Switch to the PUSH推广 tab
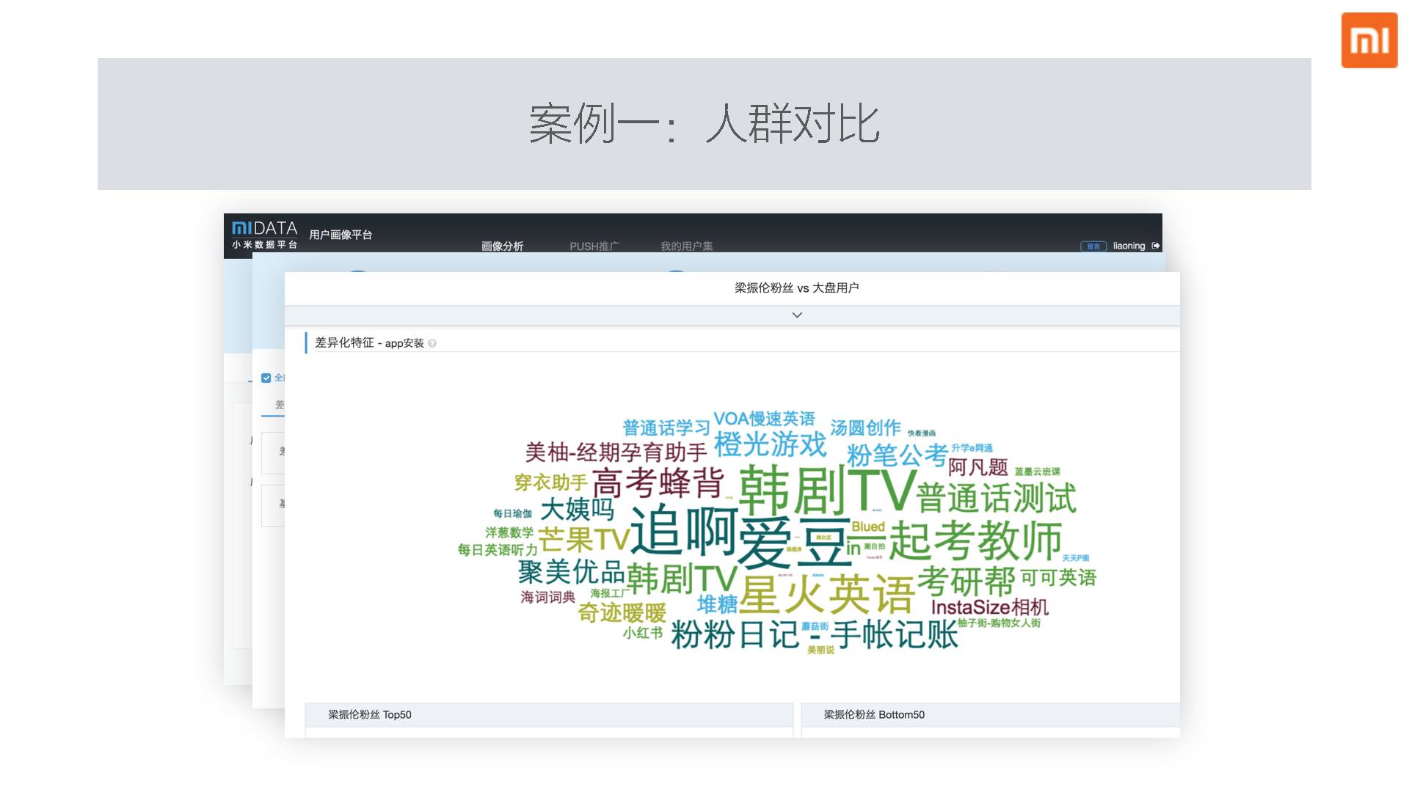Viewport: 1409px width, 792px height. (594, 246)
